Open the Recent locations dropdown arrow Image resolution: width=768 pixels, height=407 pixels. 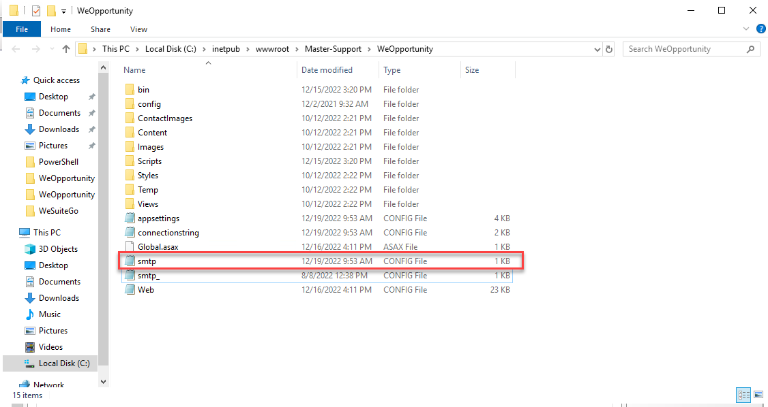pos(53,50)
